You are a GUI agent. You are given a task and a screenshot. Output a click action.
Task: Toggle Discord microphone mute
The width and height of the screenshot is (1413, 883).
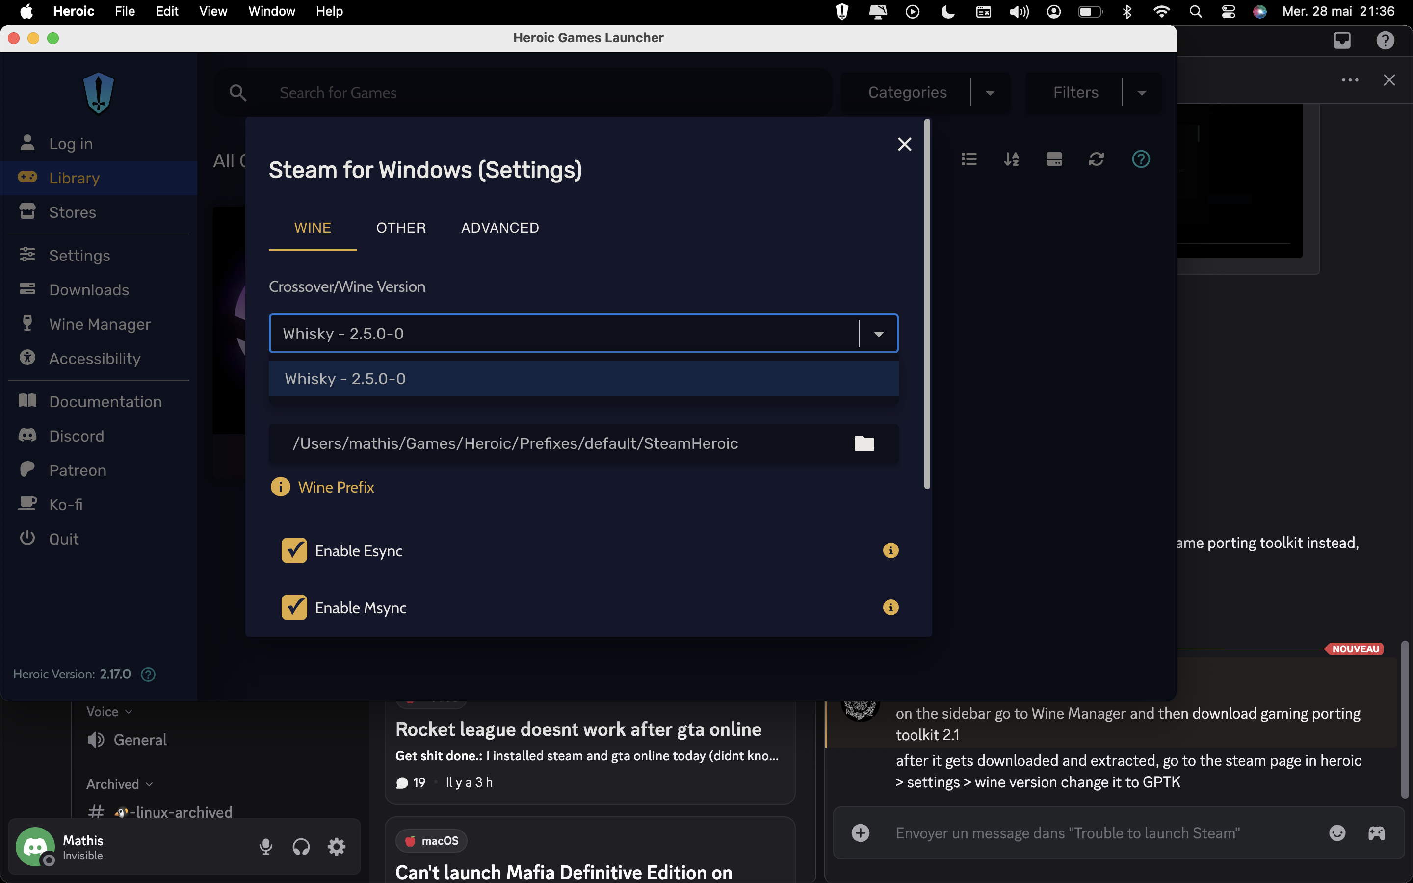pyautogui.click(x=265, y=847)
